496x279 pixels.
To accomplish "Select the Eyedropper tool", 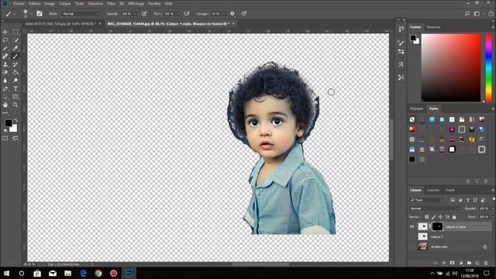I will click(15, 48).
